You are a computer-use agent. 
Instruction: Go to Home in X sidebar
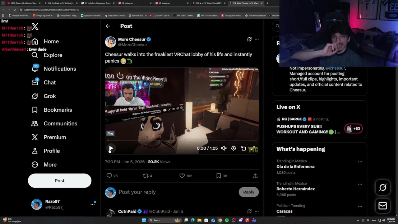click(45, 41)
